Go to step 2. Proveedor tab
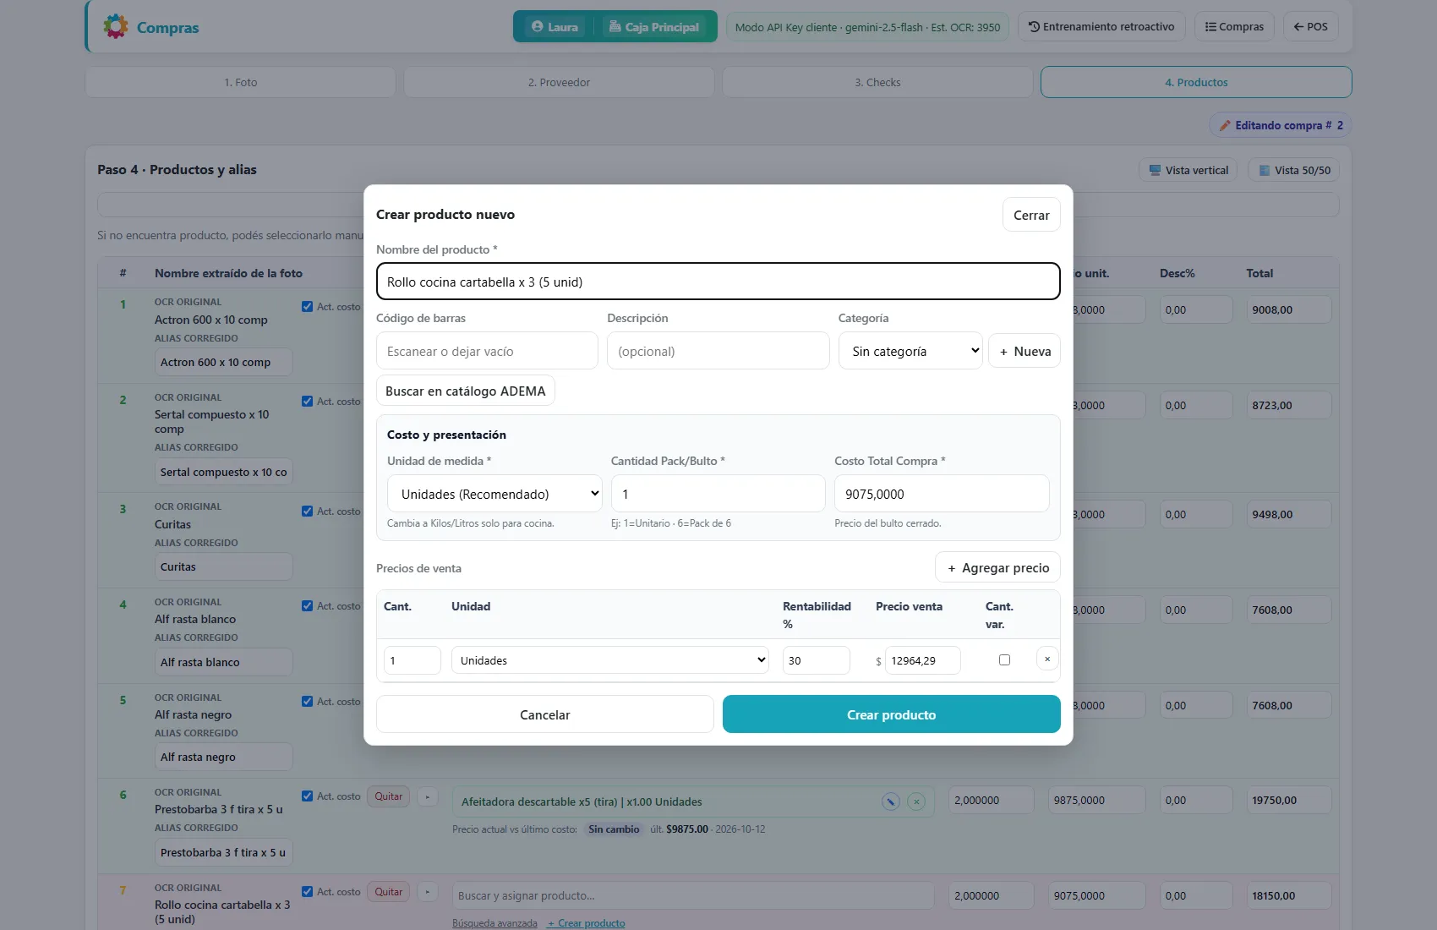This screenshot has height=930, width=1437. point(559,82)
